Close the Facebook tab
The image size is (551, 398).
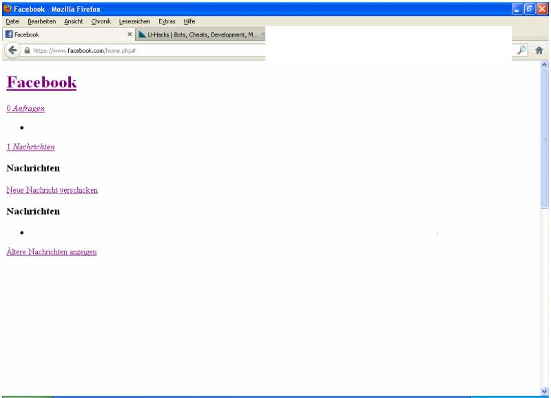(129, 34)
